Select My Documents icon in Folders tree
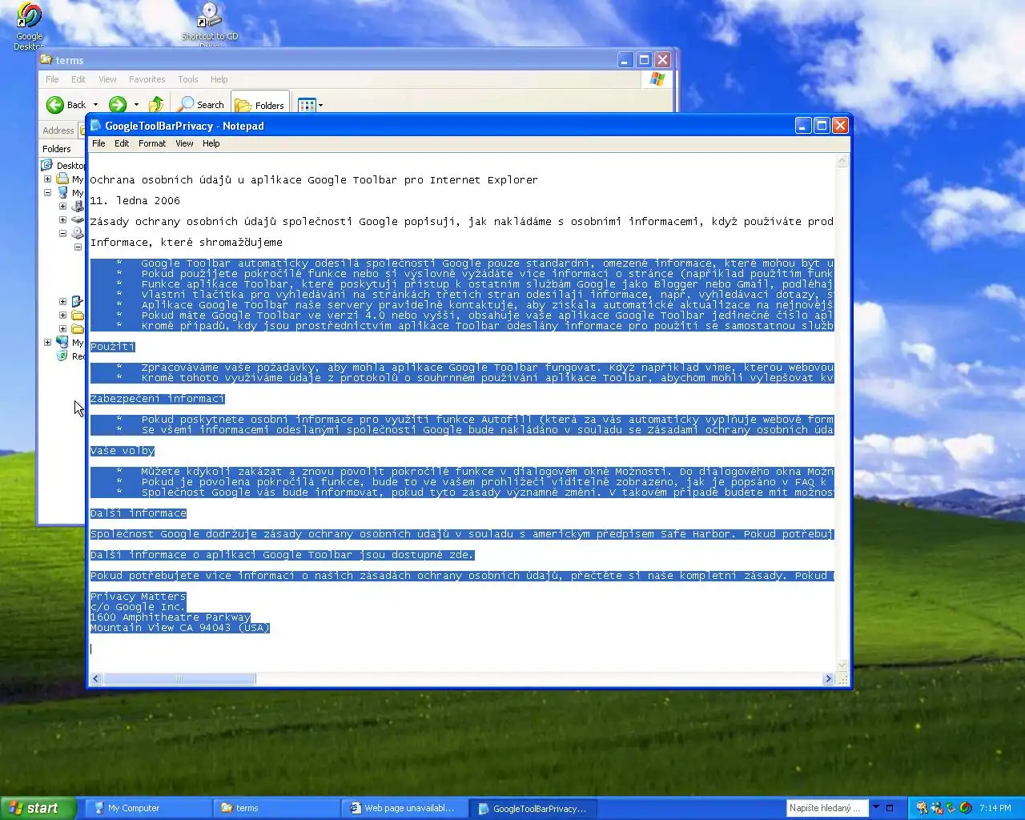 [62, 179]
